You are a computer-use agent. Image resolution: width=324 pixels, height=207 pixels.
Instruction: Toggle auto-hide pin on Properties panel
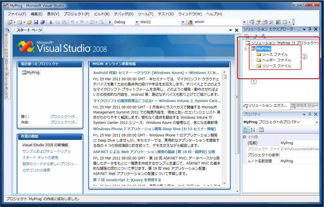coord(310,114)
